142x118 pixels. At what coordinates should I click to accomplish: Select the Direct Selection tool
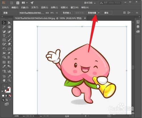(x=9, y=23)
